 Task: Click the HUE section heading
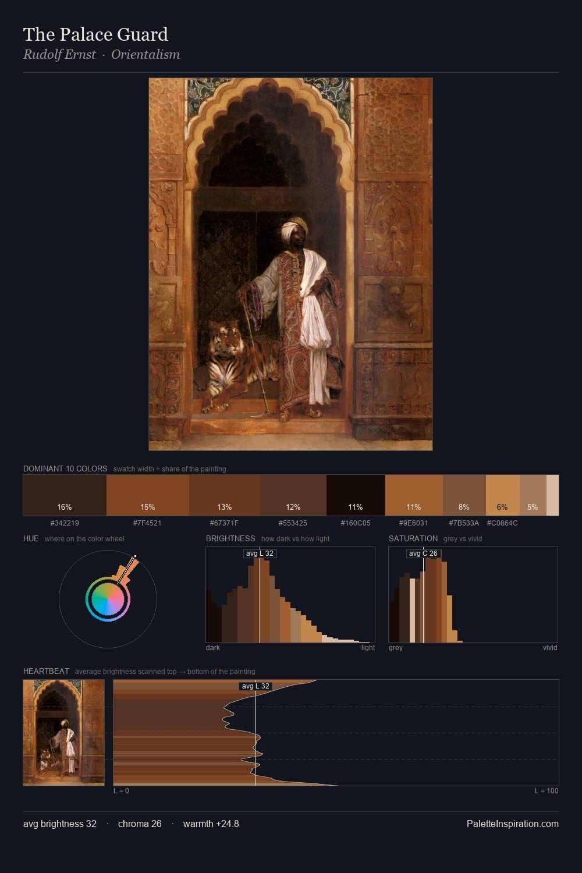pos(31,538)
